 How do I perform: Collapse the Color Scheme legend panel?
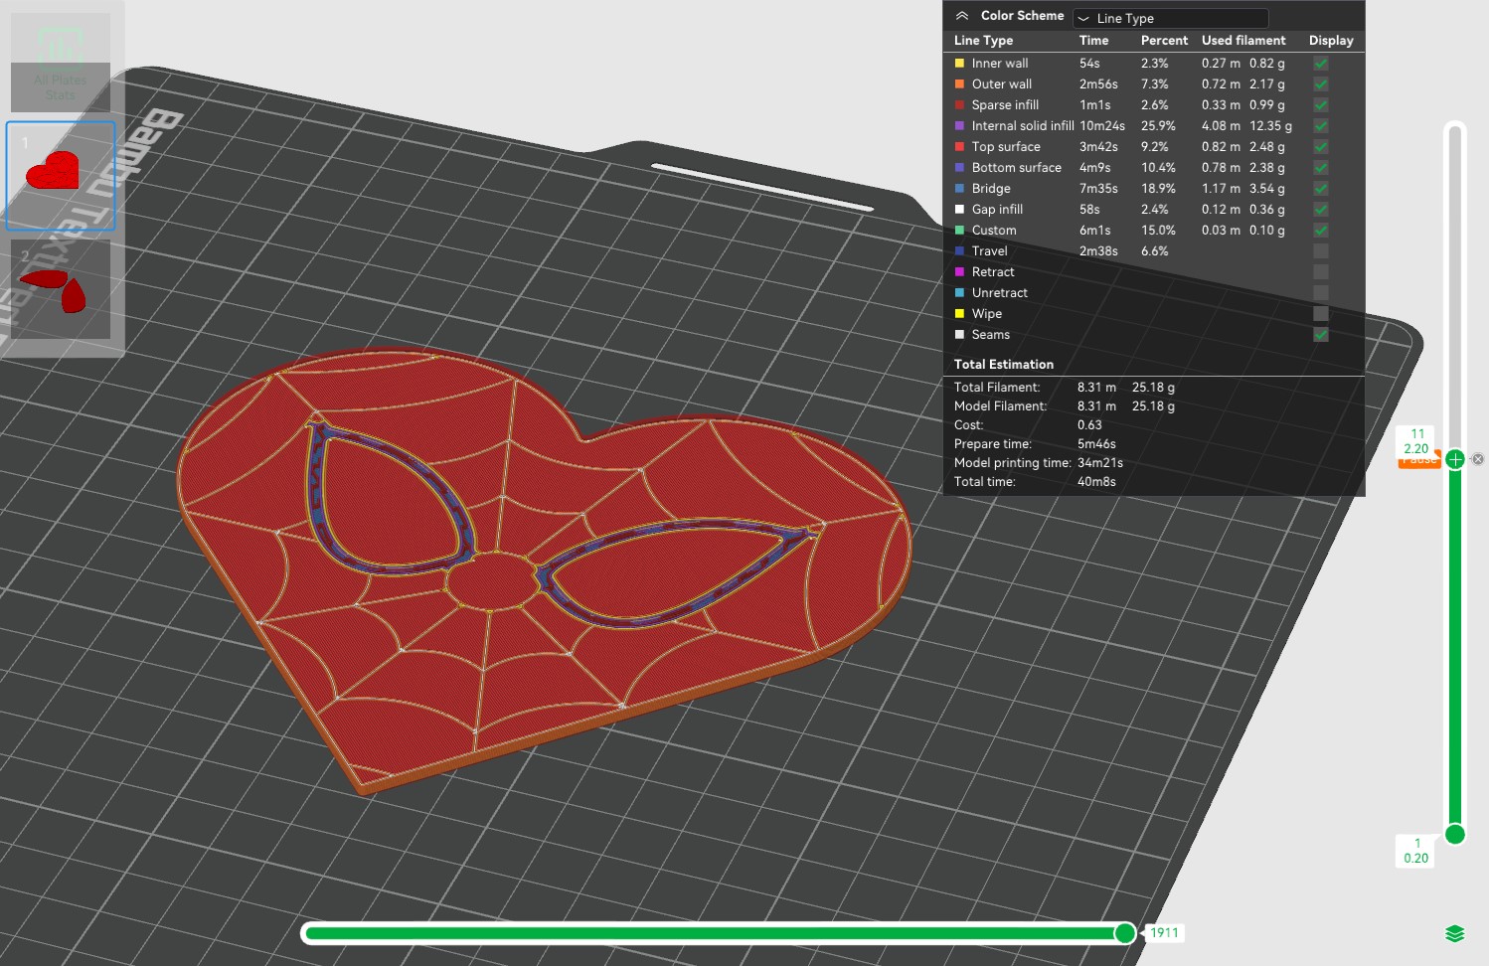click(x=961, y=16)
